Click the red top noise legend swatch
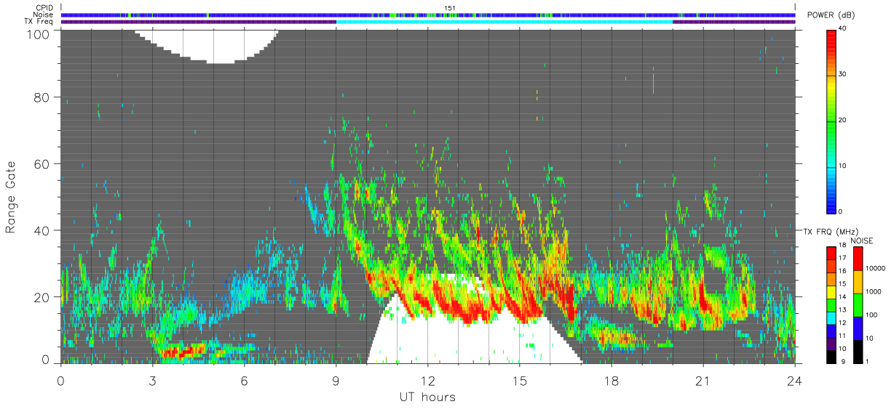This screenshot has width=894, height=412. tap(858, 259)
